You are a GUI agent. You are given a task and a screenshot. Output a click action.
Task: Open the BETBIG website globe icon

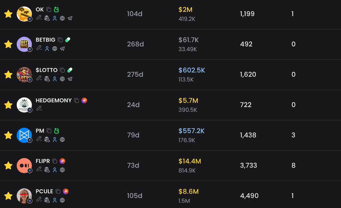click(x=55, y=49)
